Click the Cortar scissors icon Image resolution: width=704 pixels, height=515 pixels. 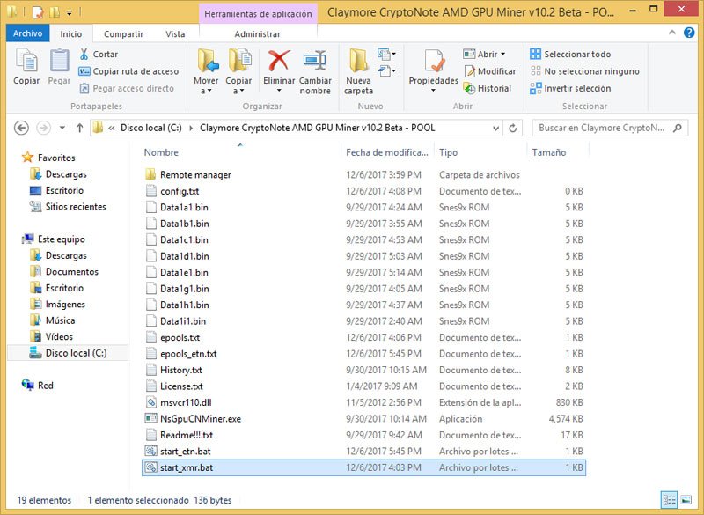(x=84, y=54)
